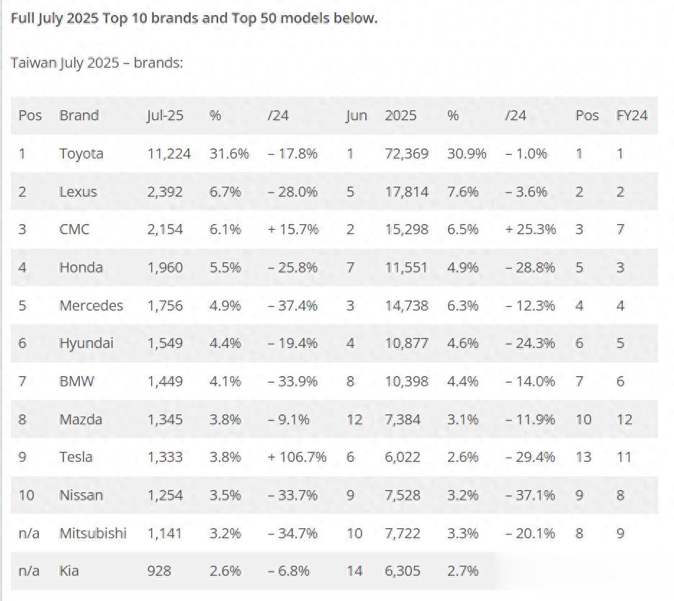The width and height of the screenshot is (674, 601).
Task: Click Tesla's "+ 106.7%" growth value
Action: tap(297, 457)
